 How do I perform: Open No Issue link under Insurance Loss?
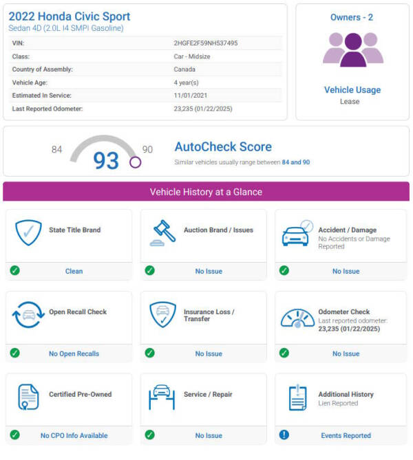click(209, 353)
